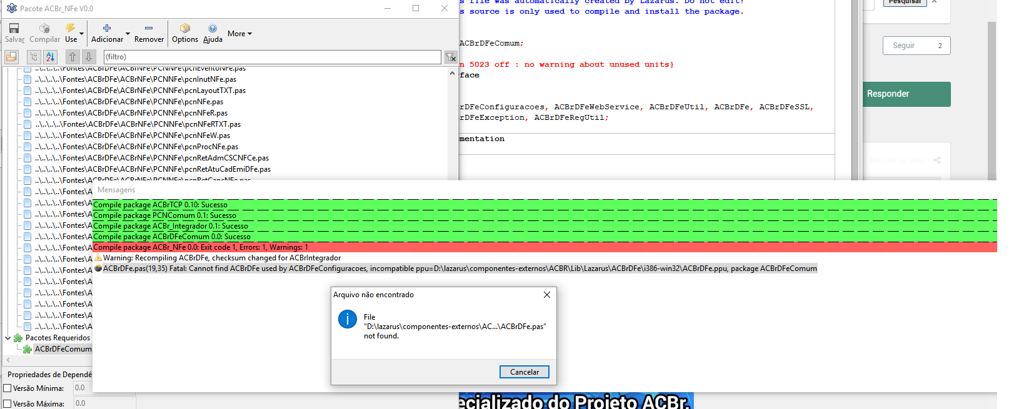The width and height of the screenshot is (1014, 409).
Task: Enable the Versão Máxima checkbox
Action: point(8,404)
